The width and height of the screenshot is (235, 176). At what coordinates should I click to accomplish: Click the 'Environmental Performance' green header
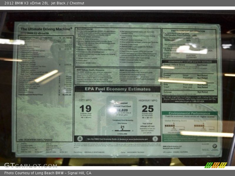[x=189, y=113]
